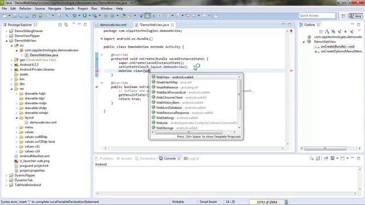Switch to the Problems tab
The height and width of the screenshot is (205, 365).
point(104,158)
